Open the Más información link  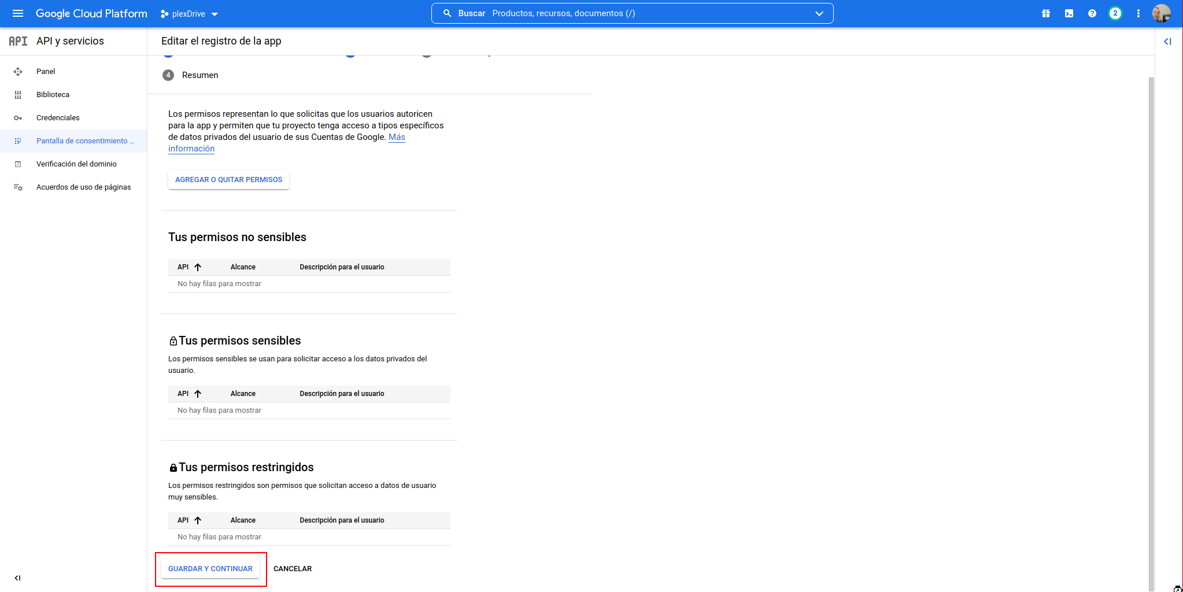[x=396, y=137]
